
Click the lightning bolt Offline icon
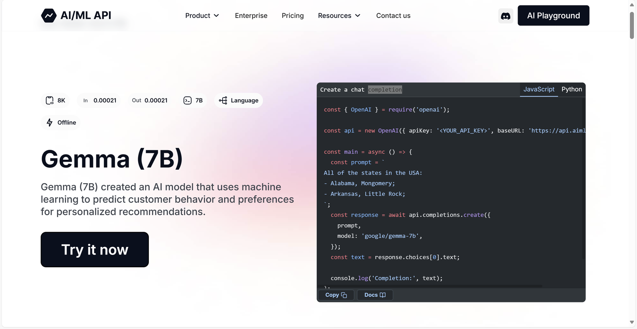pyautogui.click(x=49, y=122)
